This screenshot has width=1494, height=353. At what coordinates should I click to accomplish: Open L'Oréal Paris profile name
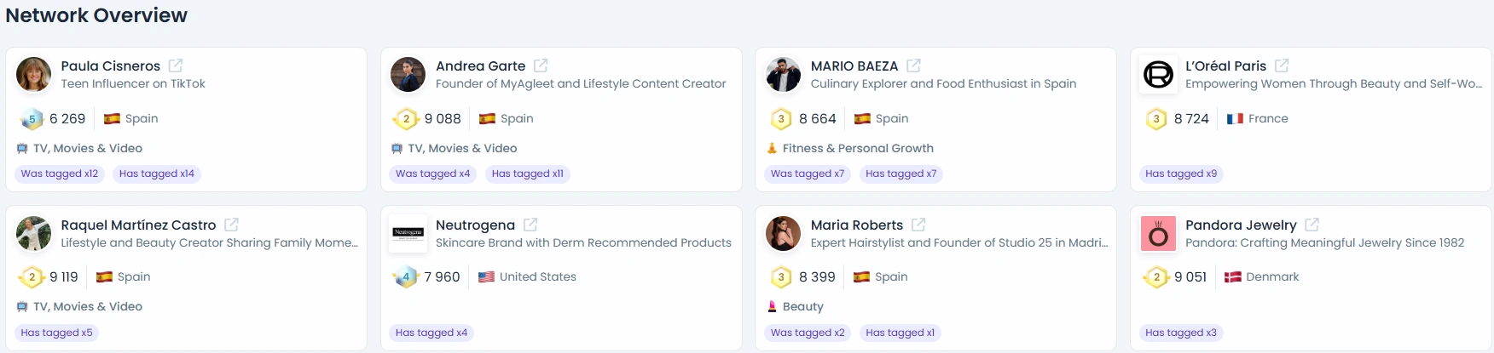click(1226, 66)
